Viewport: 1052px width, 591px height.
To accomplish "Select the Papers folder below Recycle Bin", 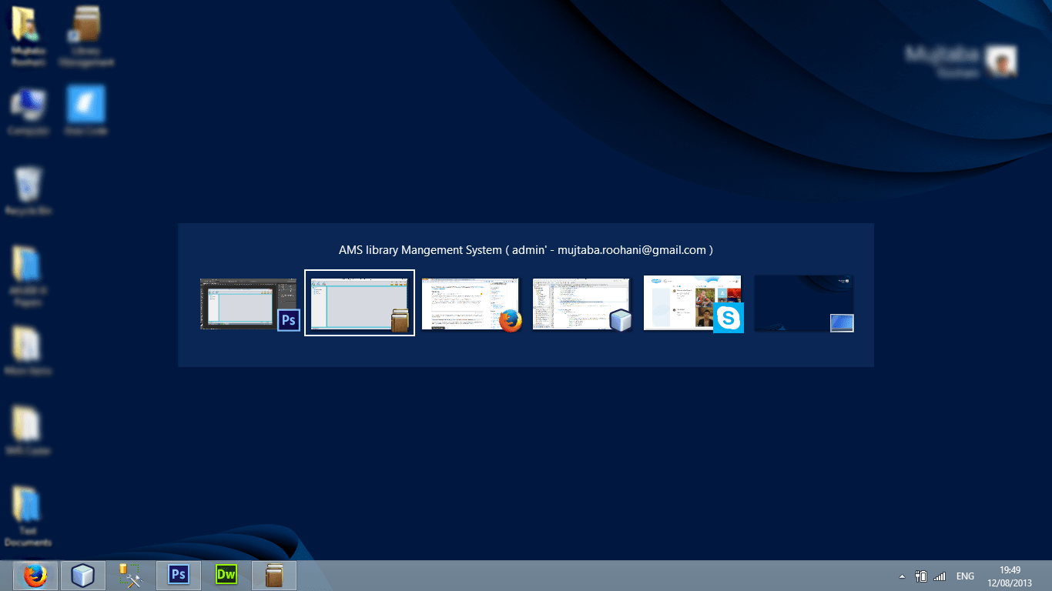I will (x=28, y=275).
